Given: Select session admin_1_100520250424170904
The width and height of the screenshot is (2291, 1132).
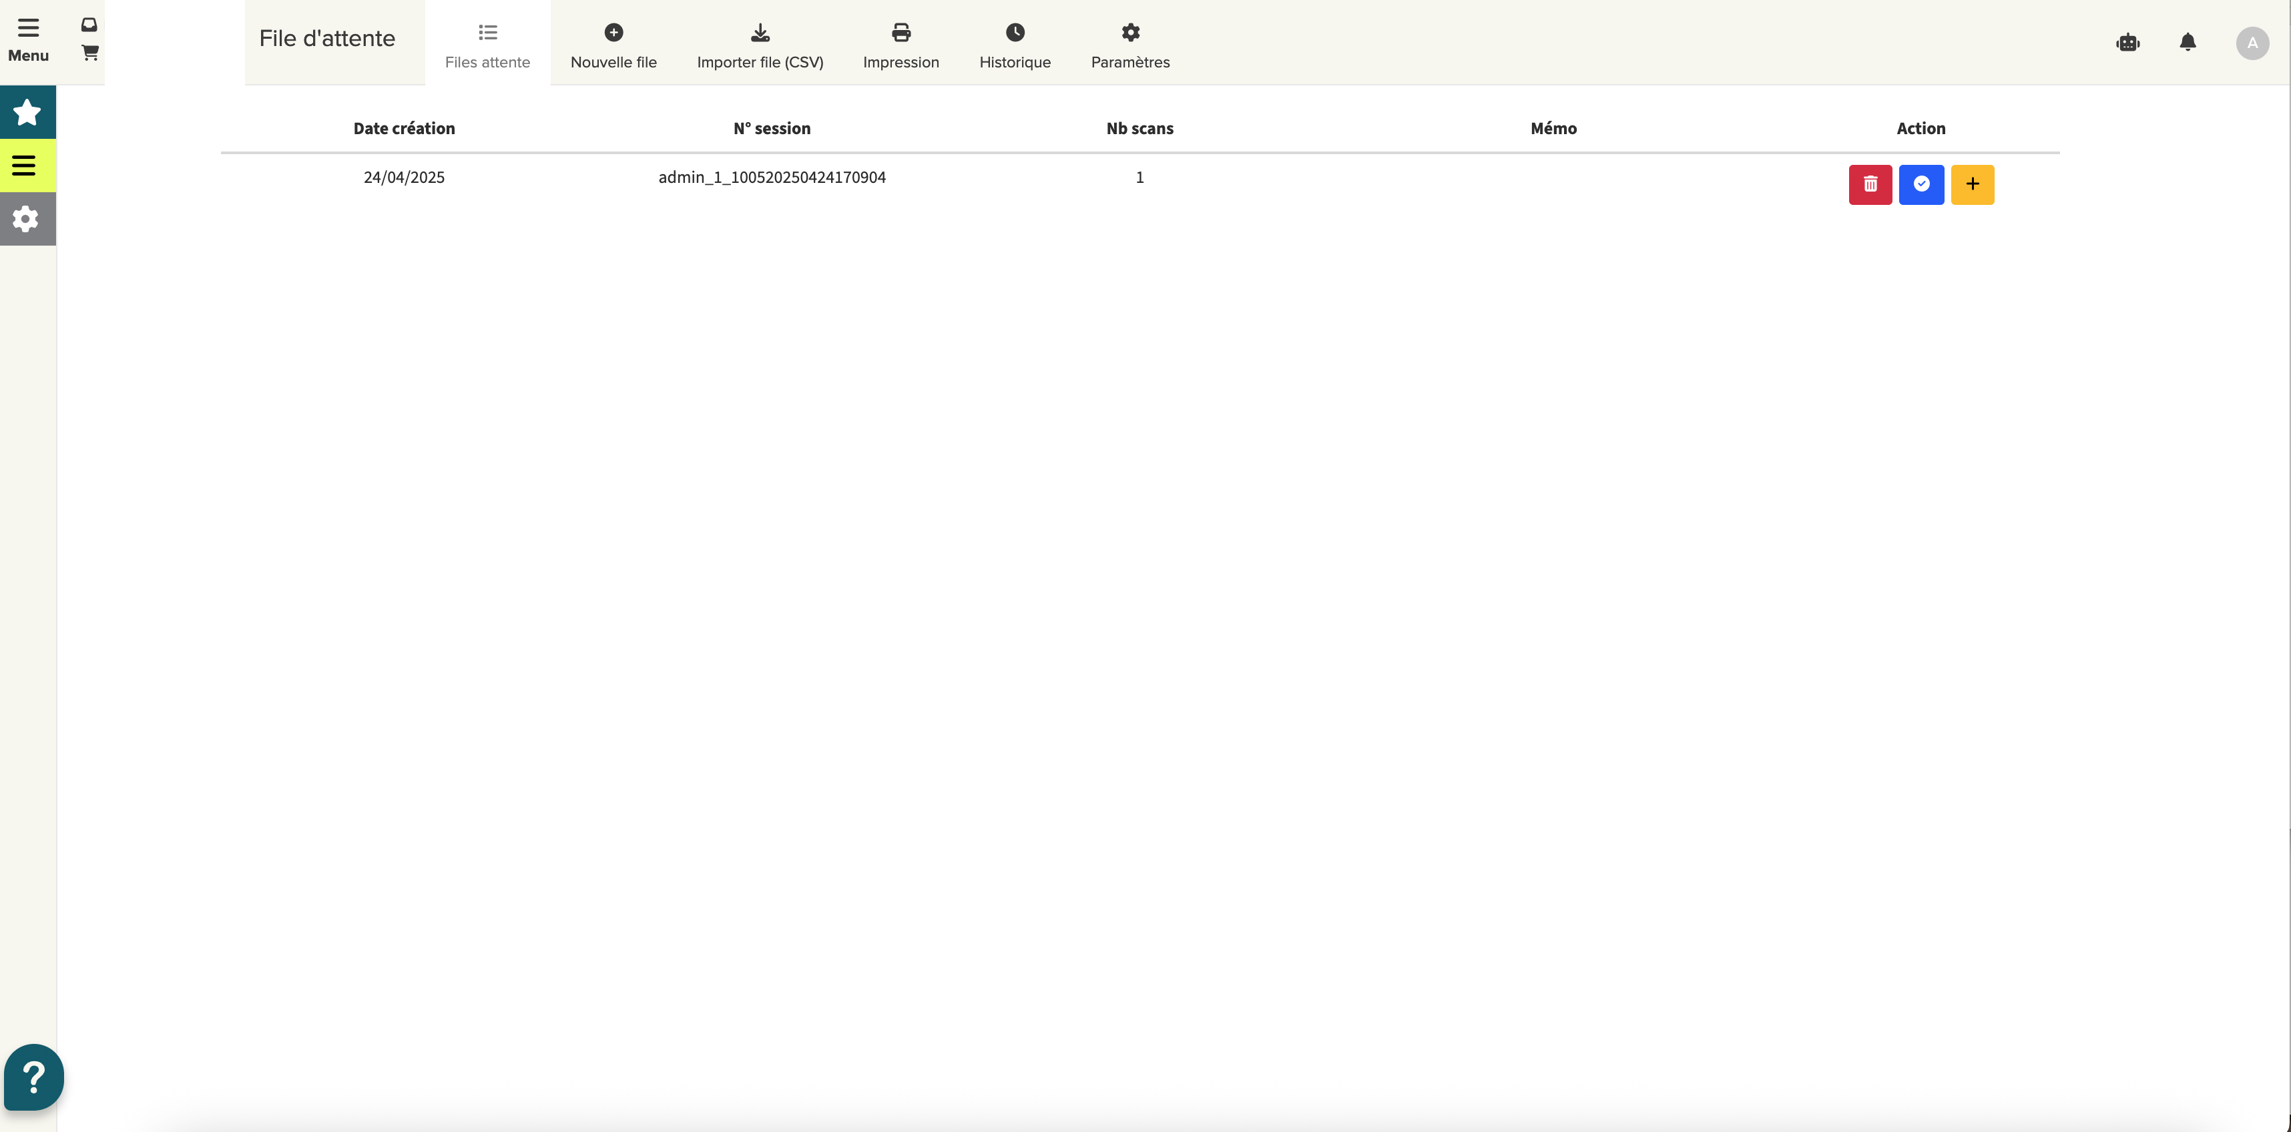Looking at the screenshot, I should point(772,177).
